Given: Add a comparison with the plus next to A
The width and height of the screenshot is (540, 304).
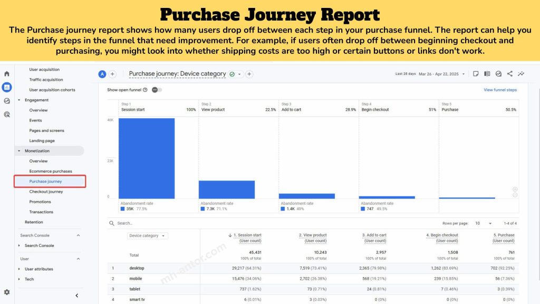Looking at the screenshot, I should 112,74.
